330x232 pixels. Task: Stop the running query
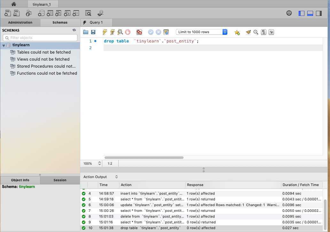click(x=128, y=32)
